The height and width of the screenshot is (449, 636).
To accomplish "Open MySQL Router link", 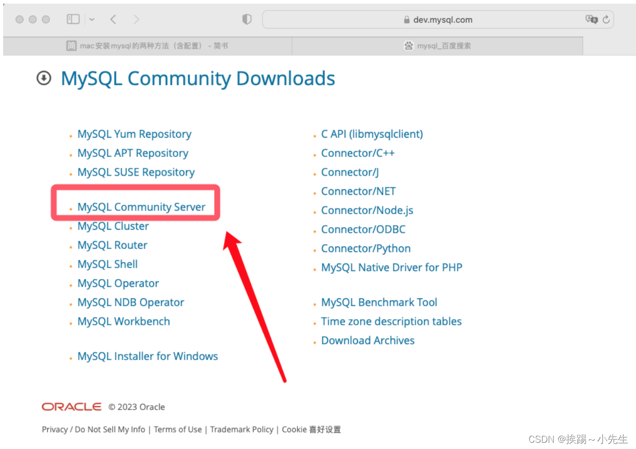I will [112, 245].
